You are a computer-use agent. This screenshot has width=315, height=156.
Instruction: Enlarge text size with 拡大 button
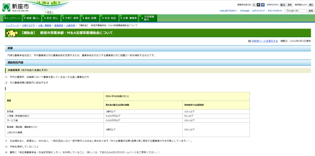[282, 5]
